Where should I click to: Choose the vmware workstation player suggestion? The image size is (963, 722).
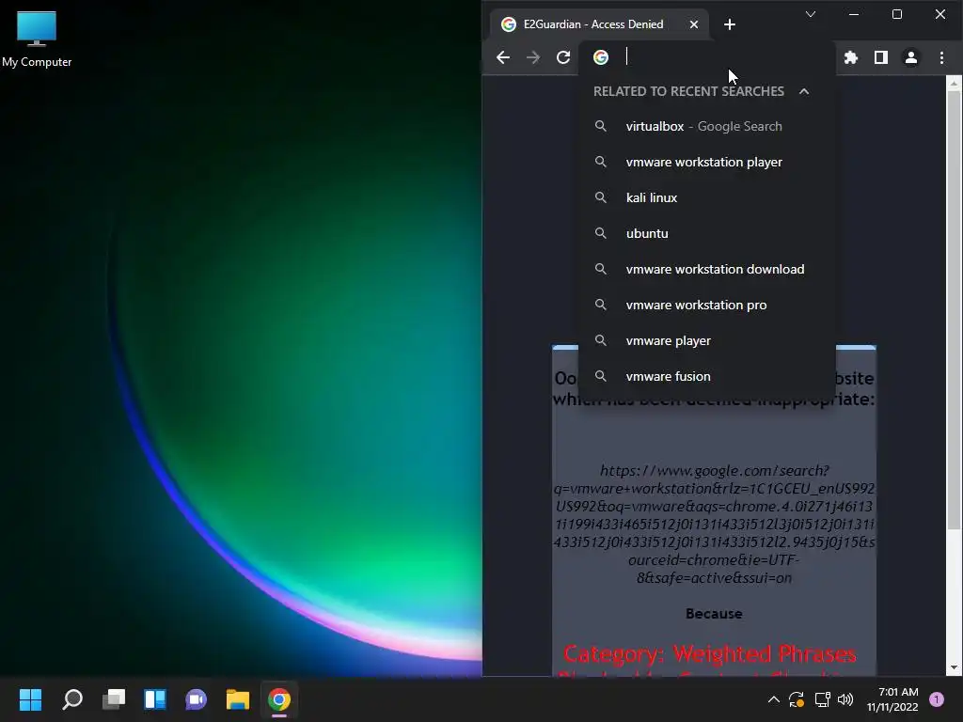(x=706, y=162)
